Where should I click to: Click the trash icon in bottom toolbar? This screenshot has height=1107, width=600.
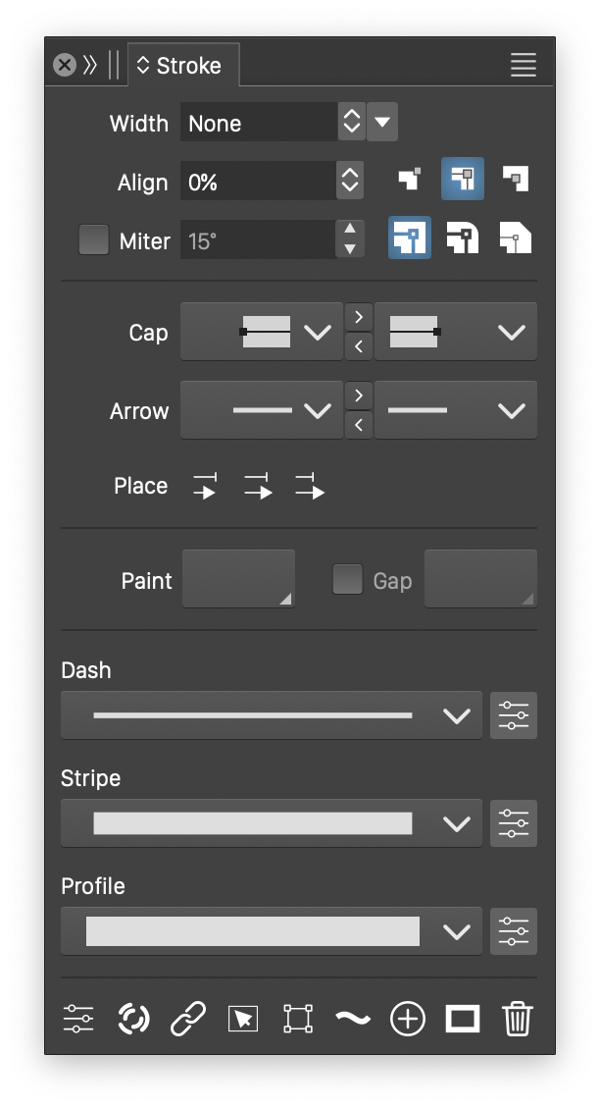coord(517,1019)
